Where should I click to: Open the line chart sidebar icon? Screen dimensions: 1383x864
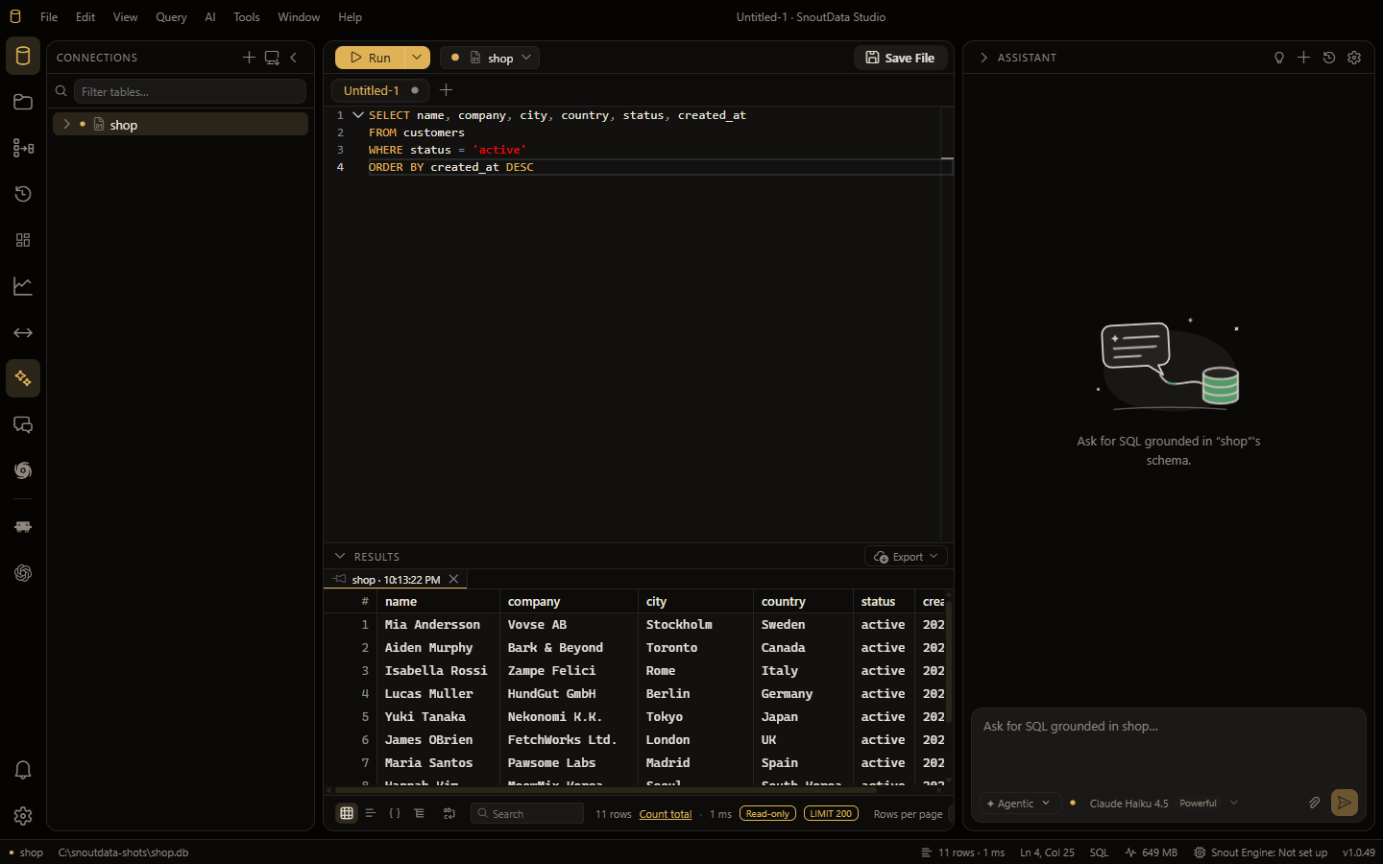(x=23, y=286)
